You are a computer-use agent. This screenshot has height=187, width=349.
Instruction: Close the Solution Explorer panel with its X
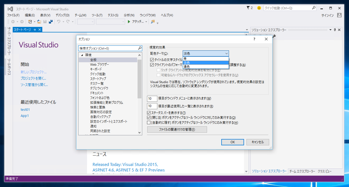339,30
